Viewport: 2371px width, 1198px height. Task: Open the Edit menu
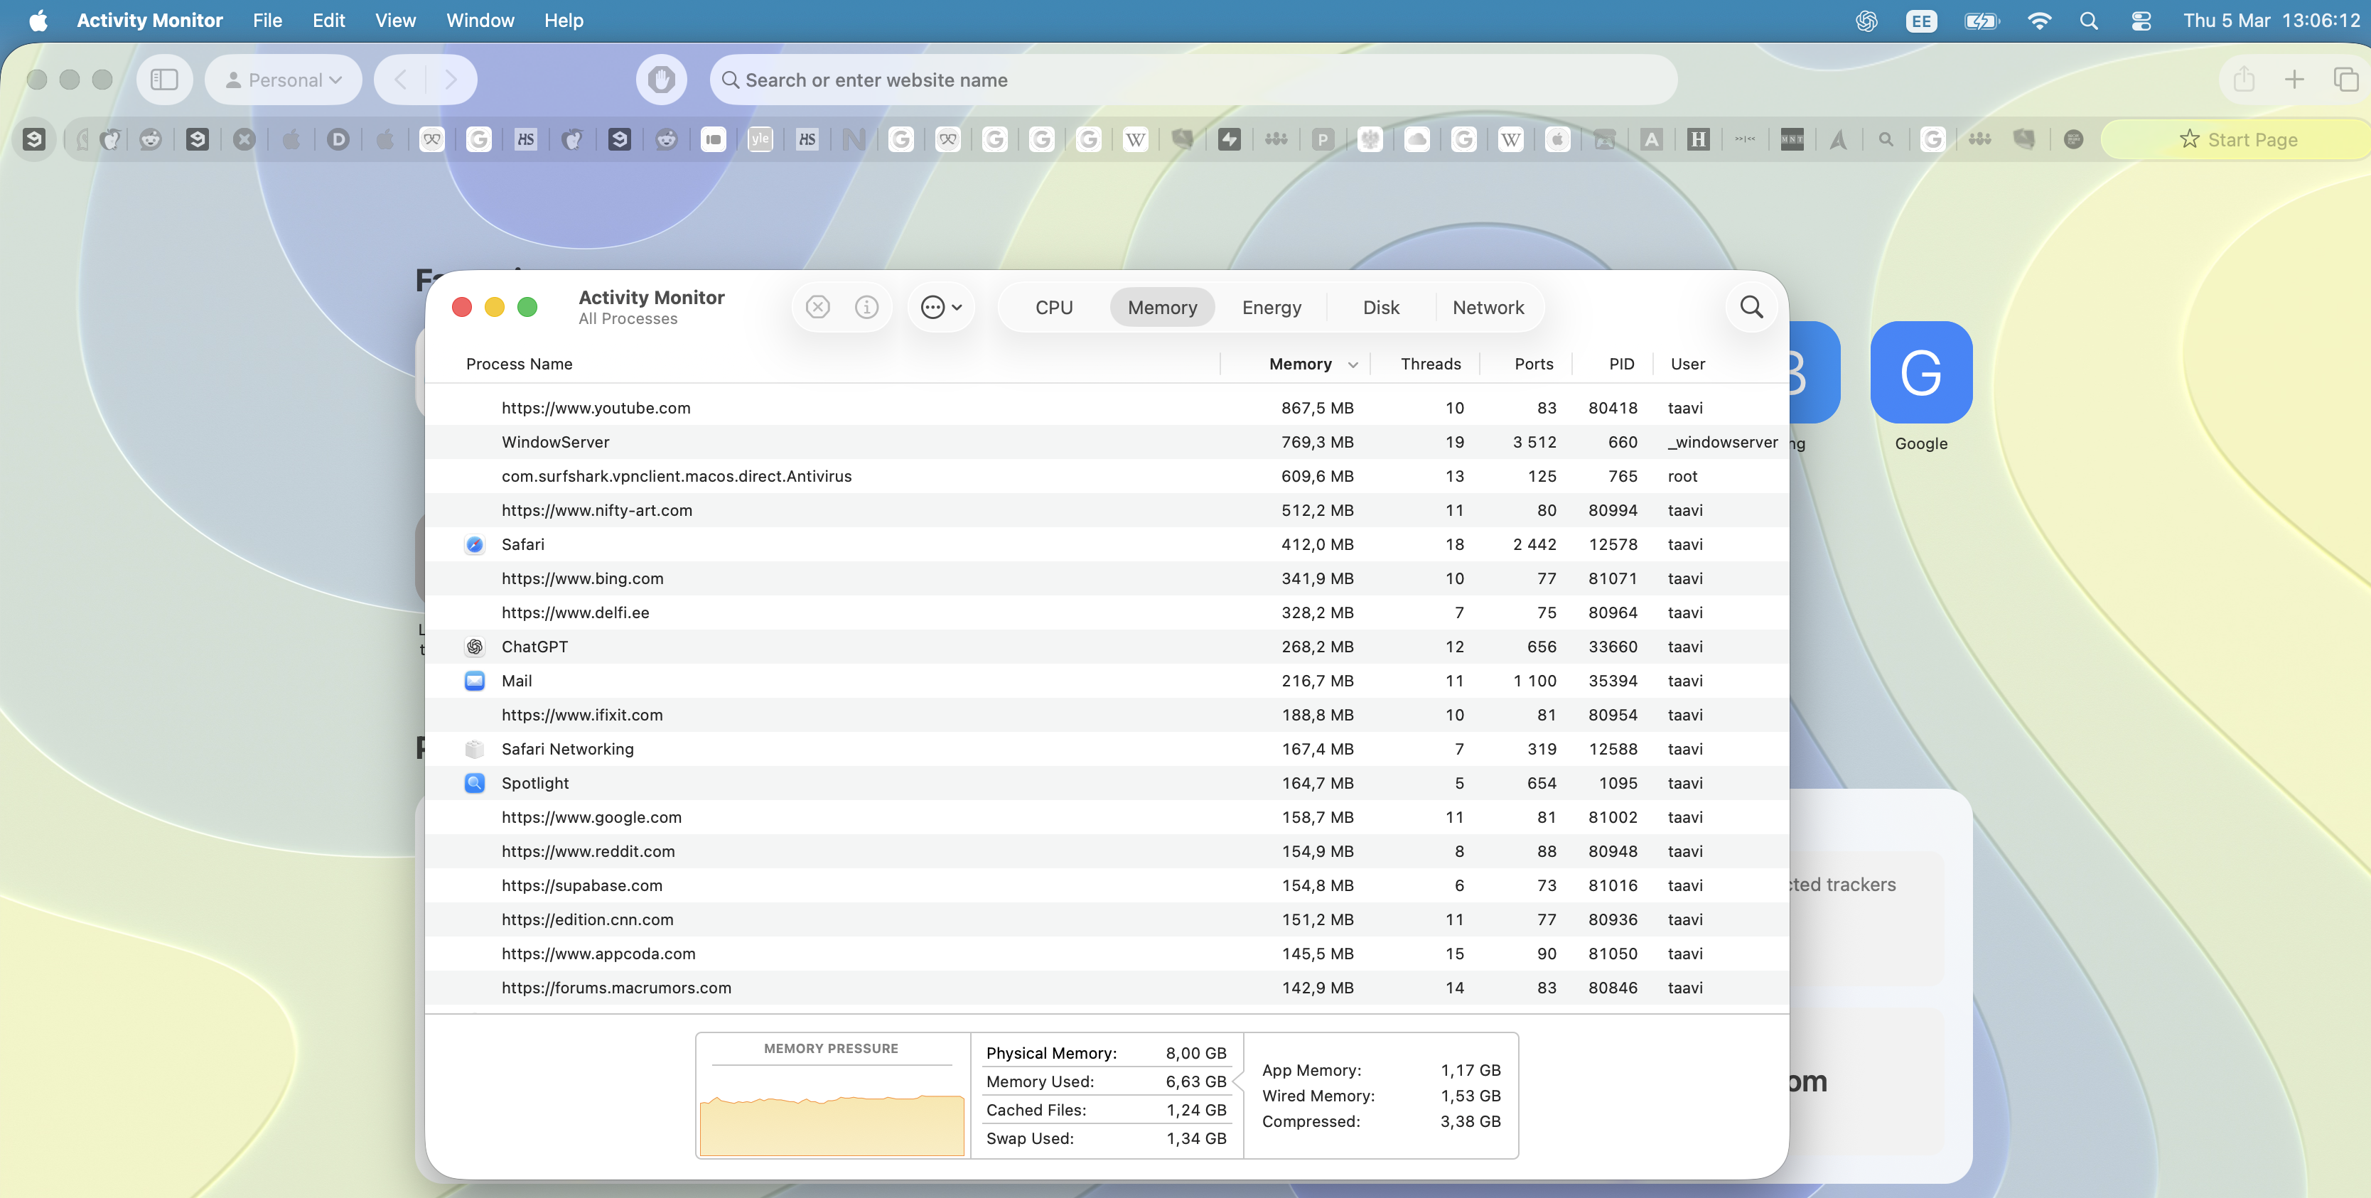(328, 20)
